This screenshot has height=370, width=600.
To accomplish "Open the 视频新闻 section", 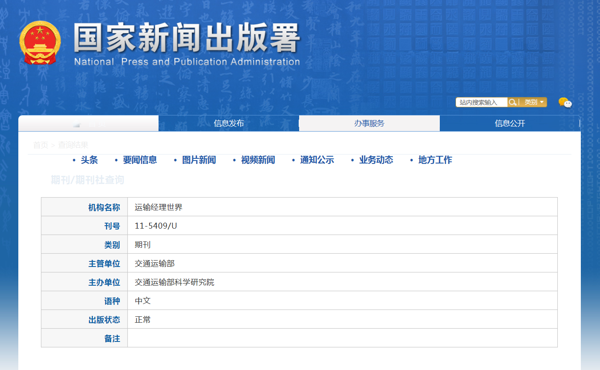I will click(x=258, y=160).
